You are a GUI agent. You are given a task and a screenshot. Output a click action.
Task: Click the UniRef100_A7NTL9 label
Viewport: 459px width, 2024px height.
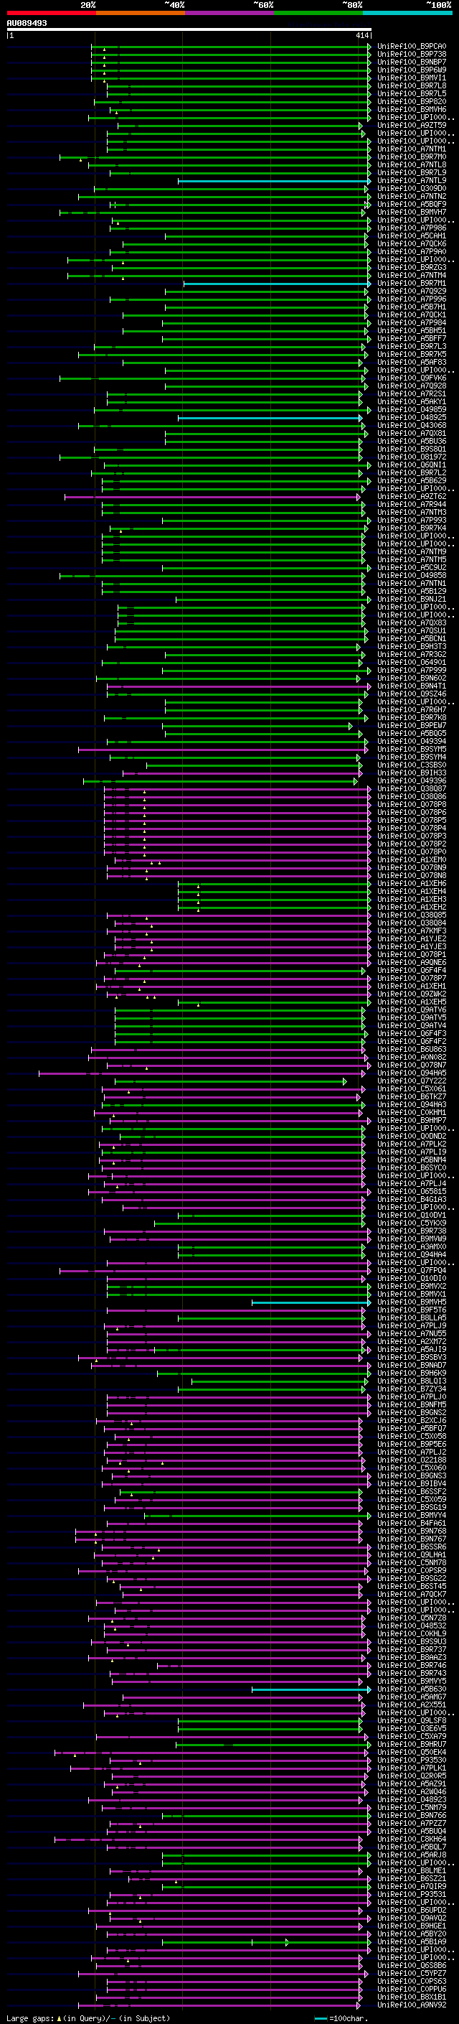pyautogui.click(x=411, y=181)
